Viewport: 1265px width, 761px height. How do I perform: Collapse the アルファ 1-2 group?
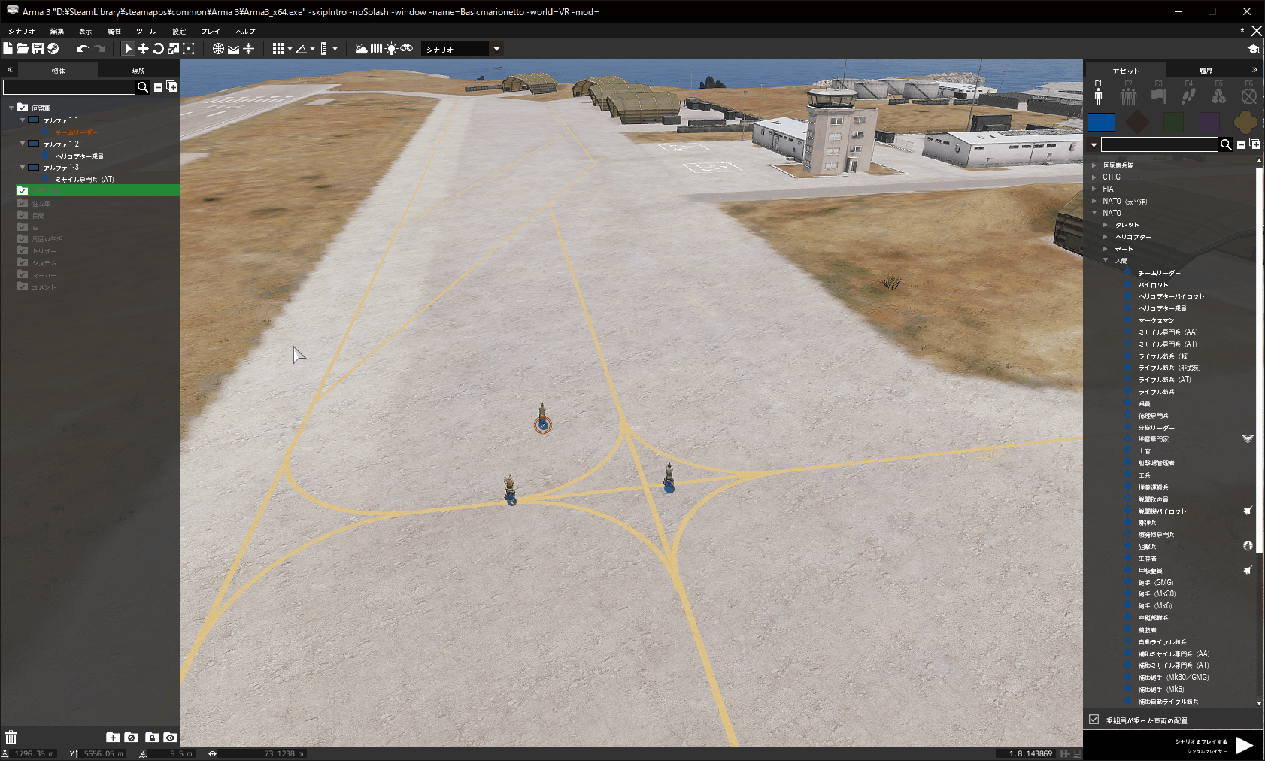coord(23,144)
